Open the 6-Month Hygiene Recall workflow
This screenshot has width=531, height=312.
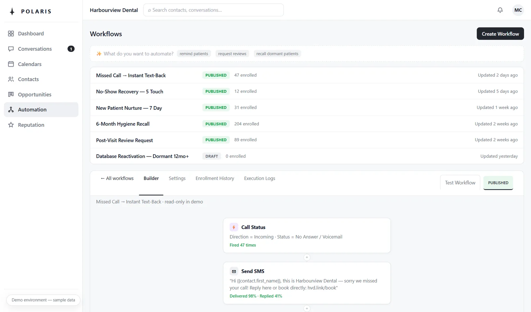click(x=307, y=124)
